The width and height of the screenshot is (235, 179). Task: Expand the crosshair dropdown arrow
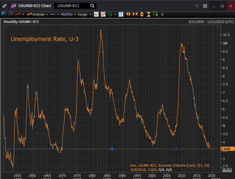tap(115, 14)
